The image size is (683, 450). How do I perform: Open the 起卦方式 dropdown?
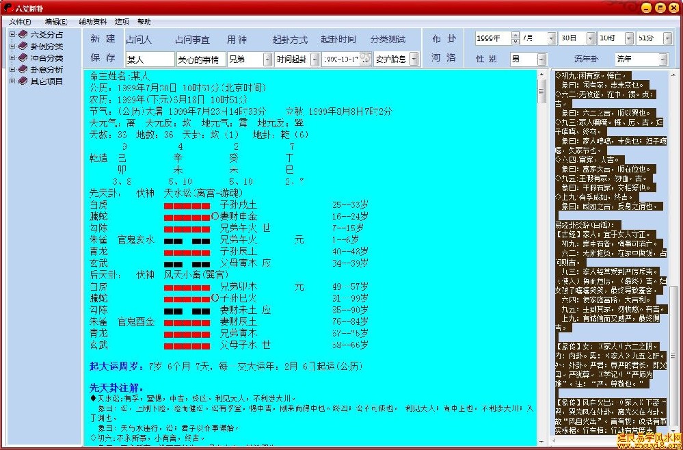[314, 59]
